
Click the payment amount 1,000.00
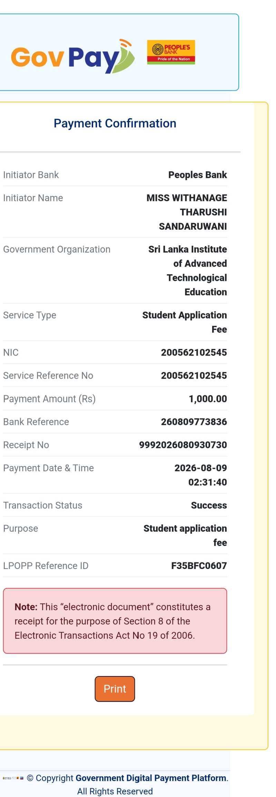coord(208,399)
